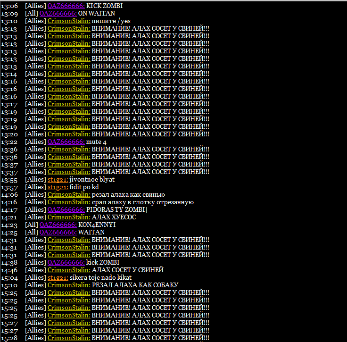347x342 pixels.
Task: Click the QAZ666666 username at 14:25
Action: click(x=58, y=232)
